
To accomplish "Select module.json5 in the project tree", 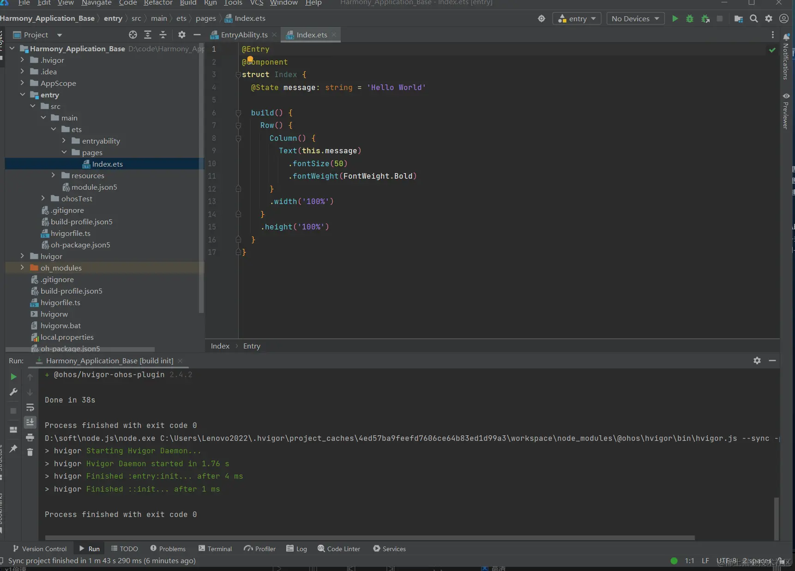I will pyautogui.click(x=94, y=187).
